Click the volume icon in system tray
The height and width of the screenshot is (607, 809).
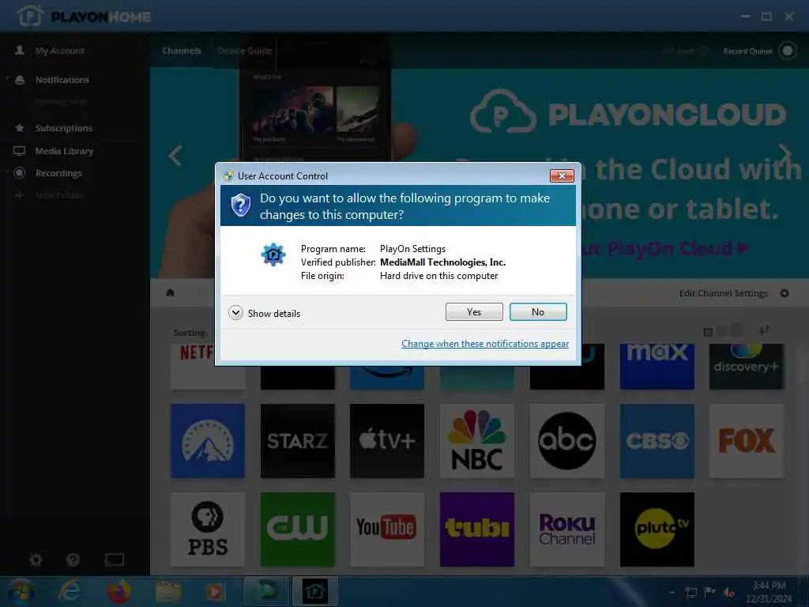click(729, 593)
